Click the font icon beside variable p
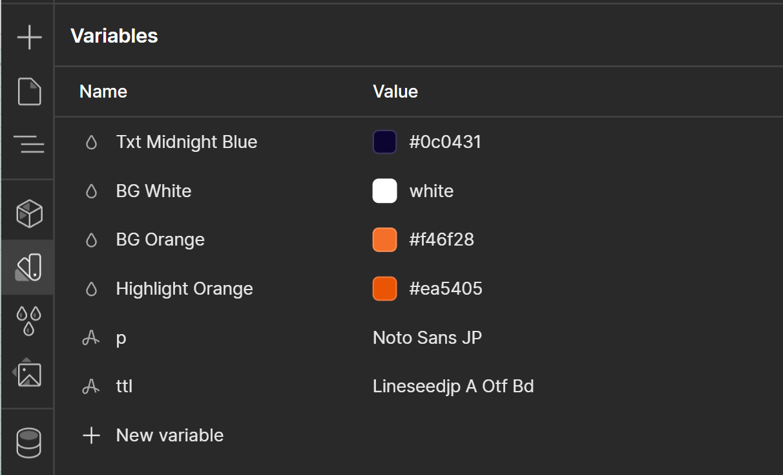The height and width of the screenshot is (475, 783). (91, 337)
